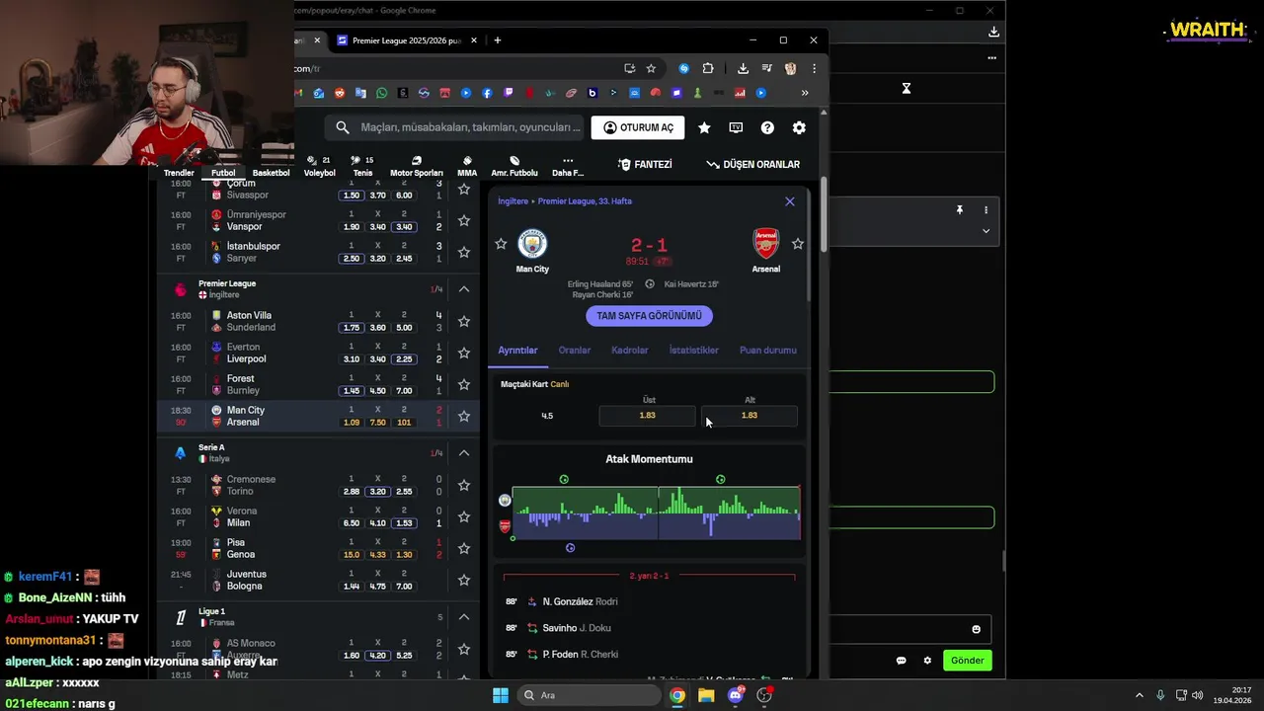This screenshot has height=711, width=1264.
Task: Click the search magnifier icon
Action: pyautogui.click(x=343, y=127)
